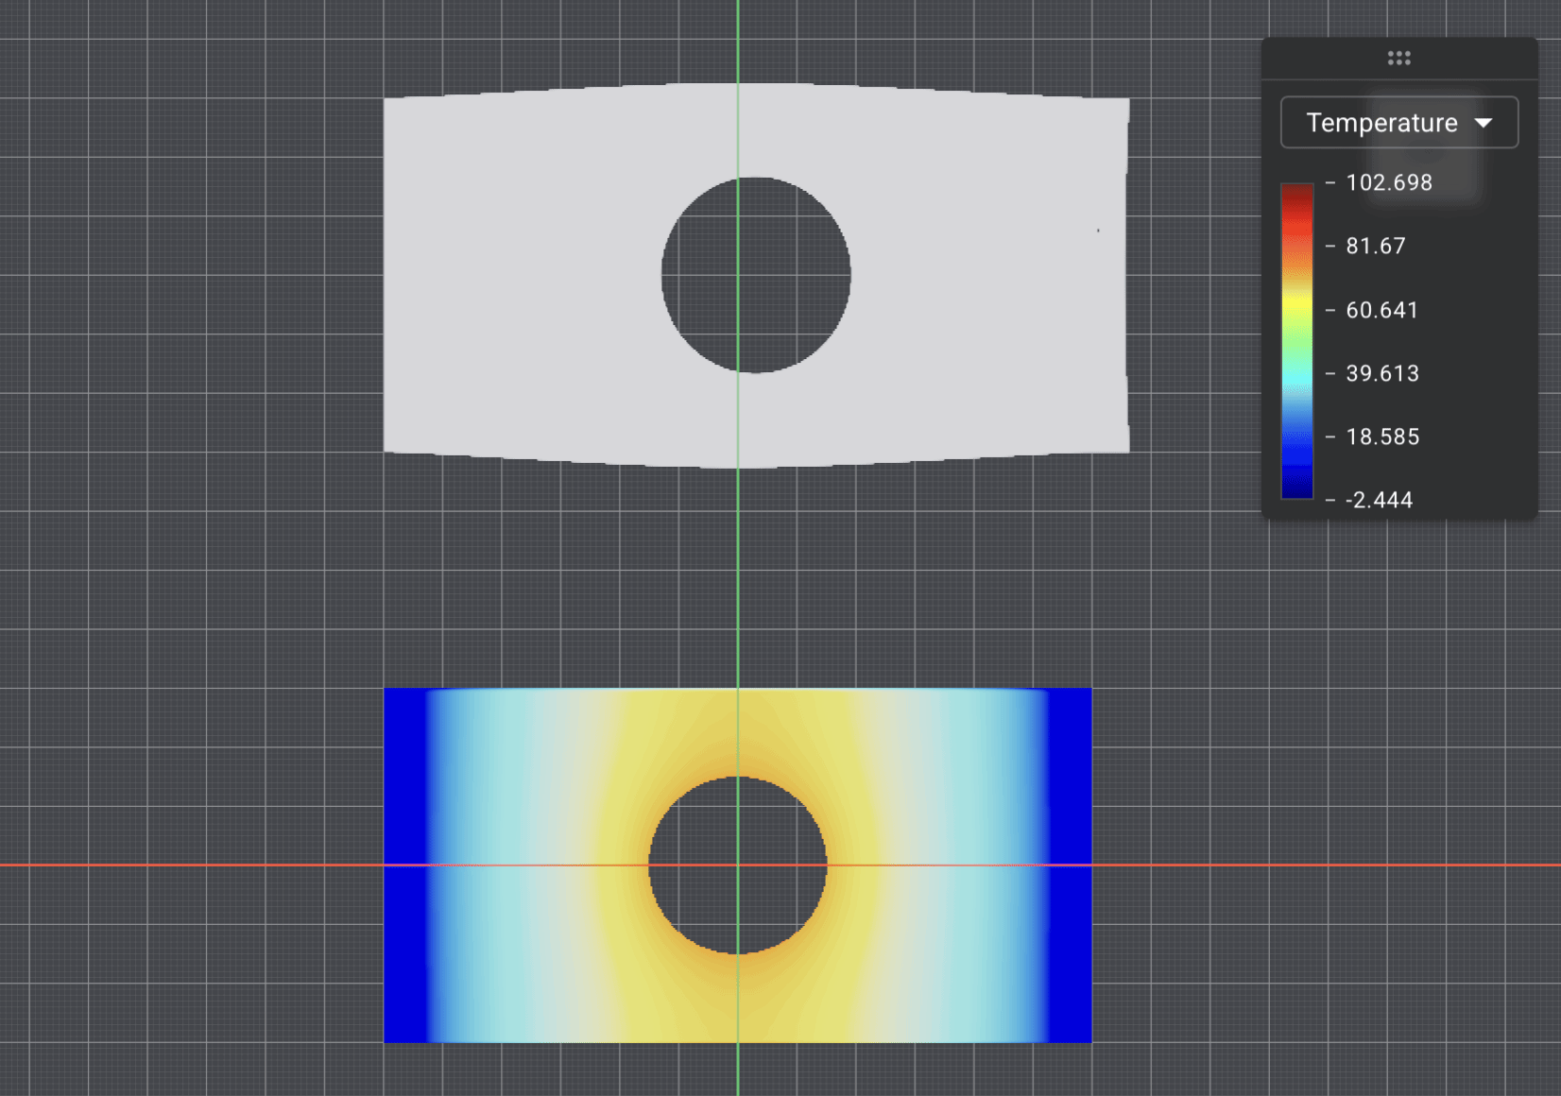Click the 60.641 legend value
Viewport: 1561px width, 1096px height.
pos(1382,310)
